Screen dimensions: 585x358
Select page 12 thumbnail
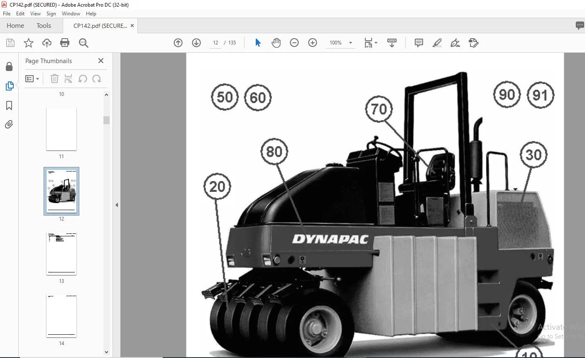pos(61,191)
